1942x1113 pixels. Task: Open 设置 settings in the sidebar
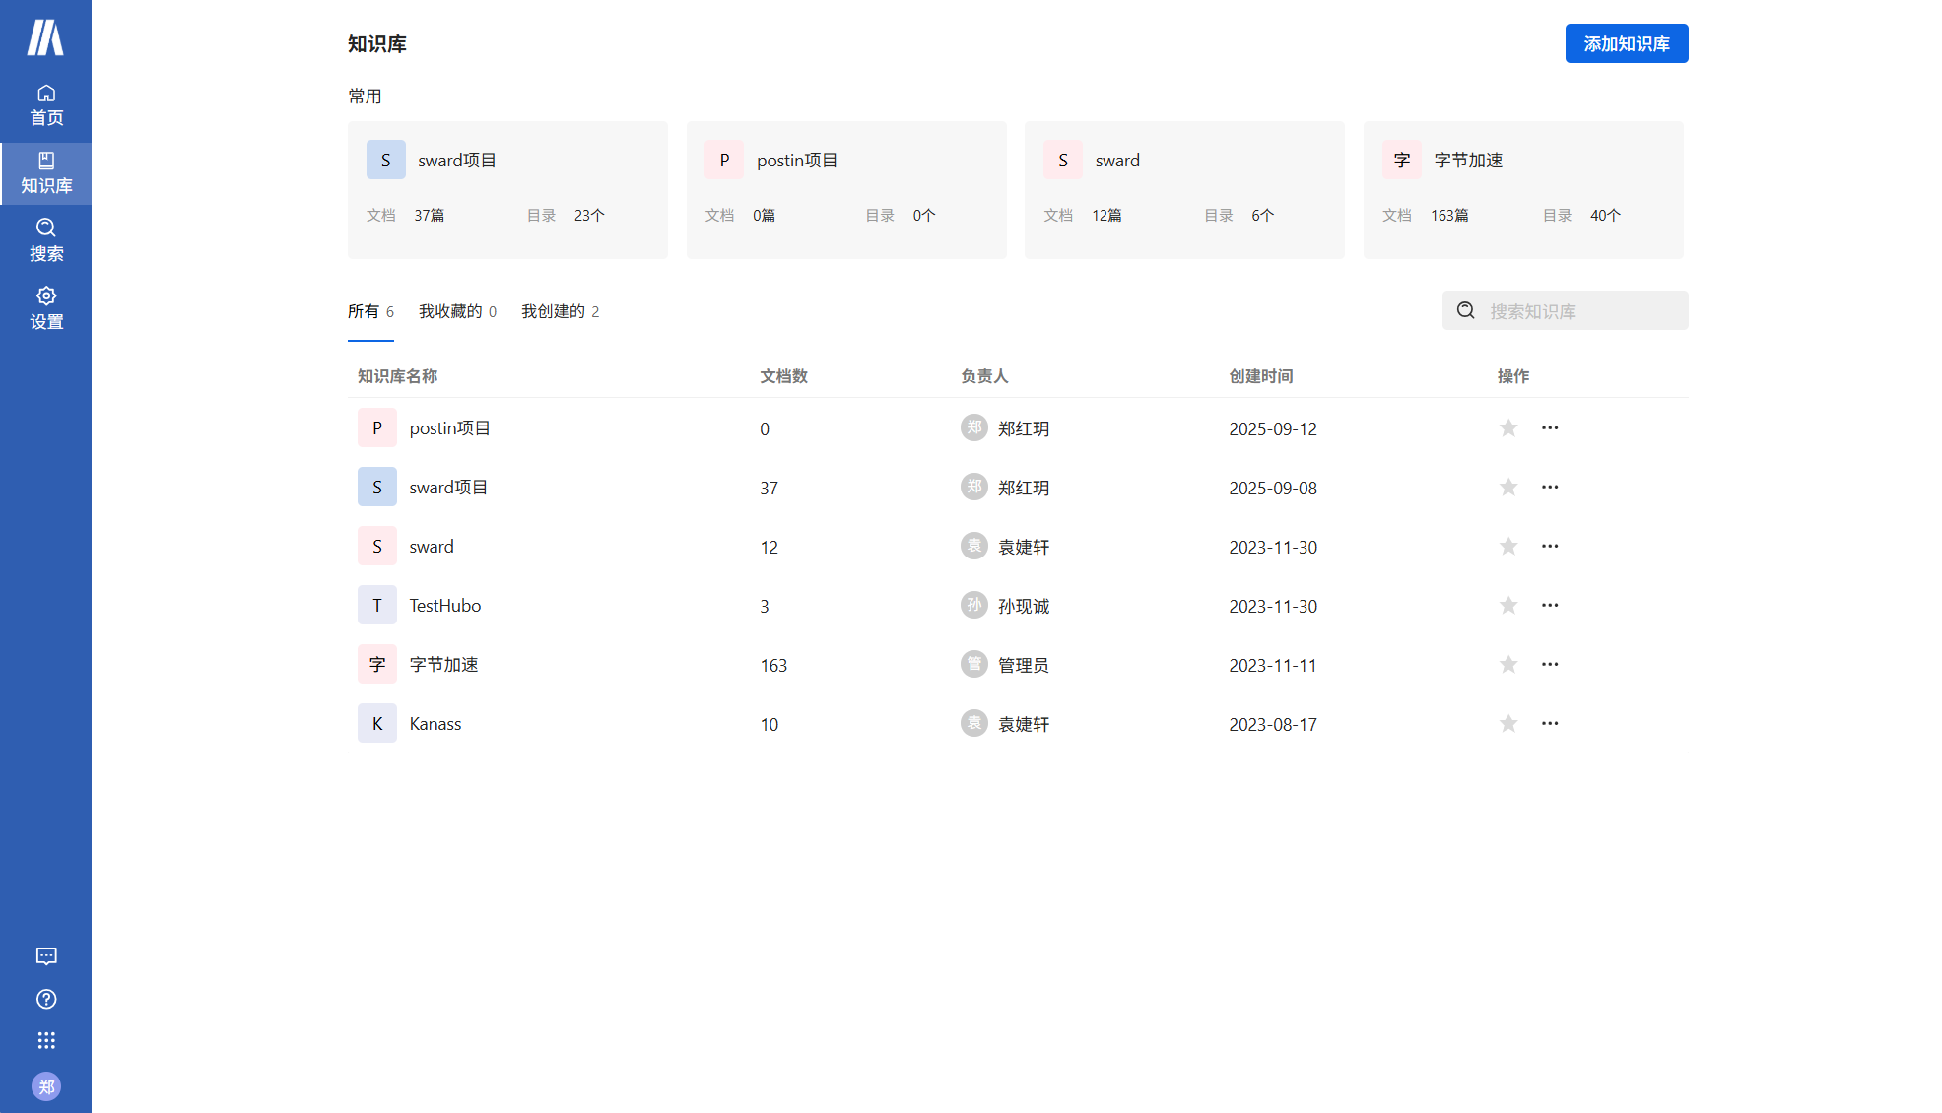(x=45, y=309)
